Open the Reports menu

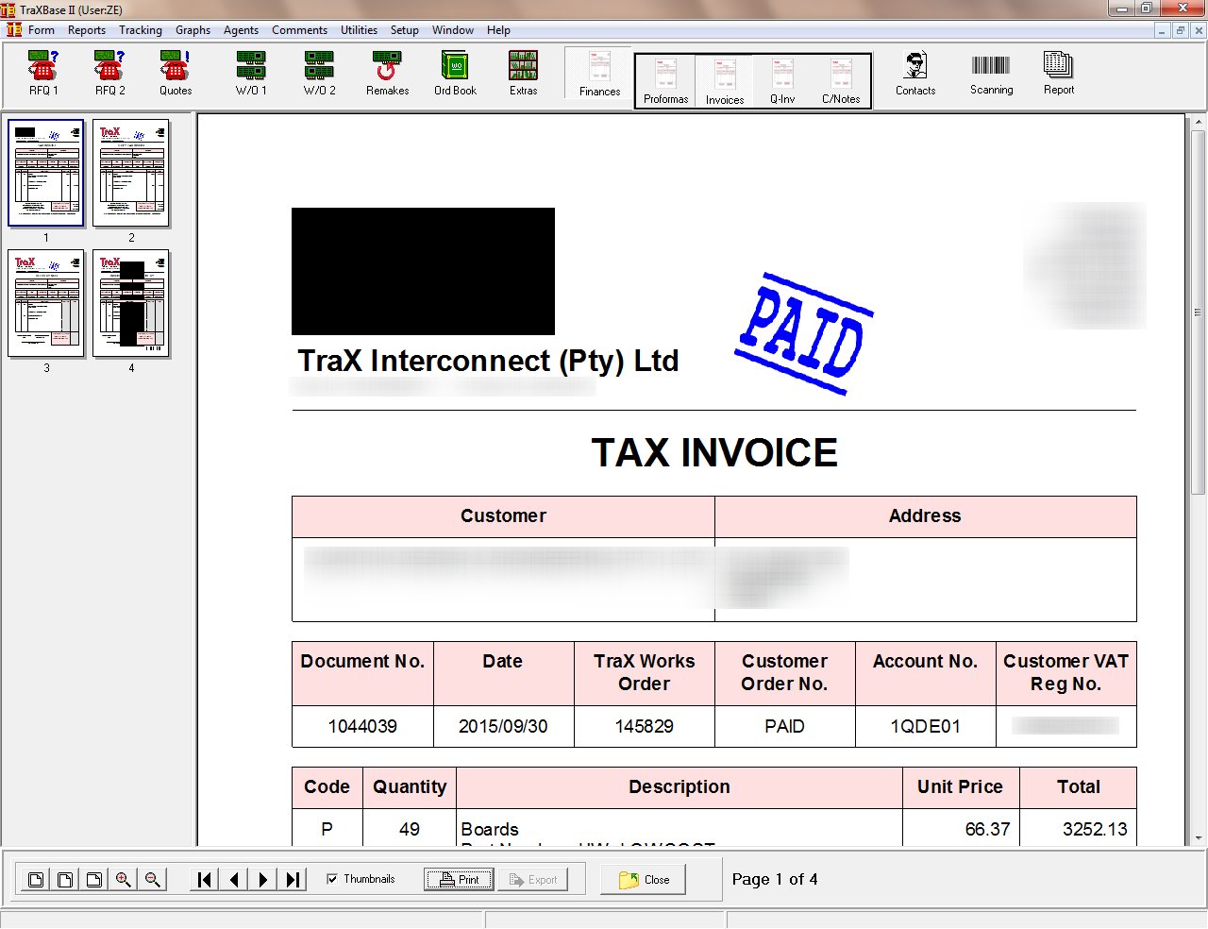pos(87,30)
